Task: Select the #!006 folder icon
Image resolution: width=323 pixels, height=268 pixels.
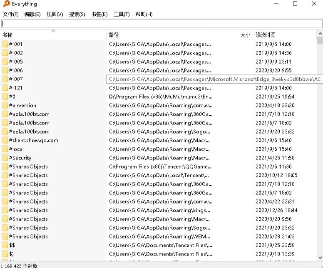Action: click(x=5, y=70)
